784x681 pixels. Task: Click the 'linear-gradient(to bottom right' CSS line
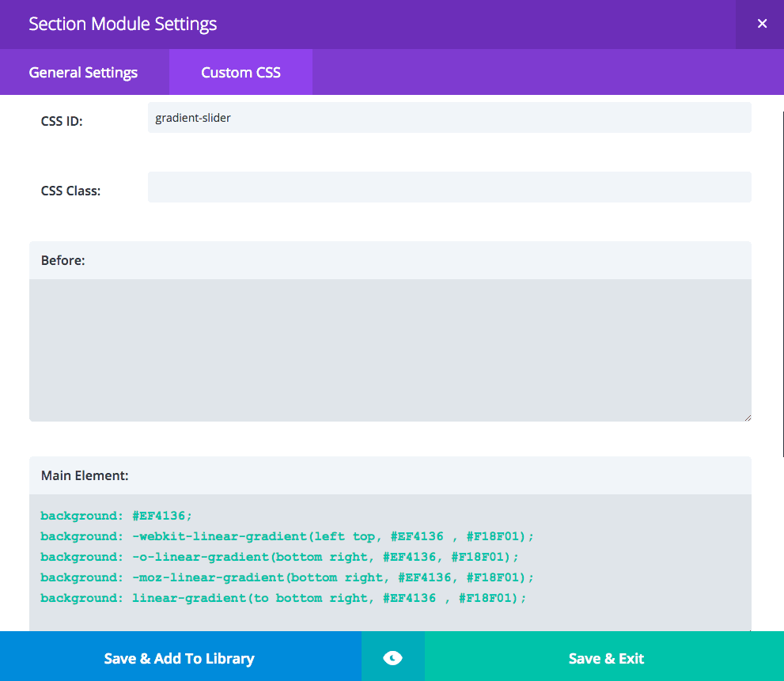283,598
